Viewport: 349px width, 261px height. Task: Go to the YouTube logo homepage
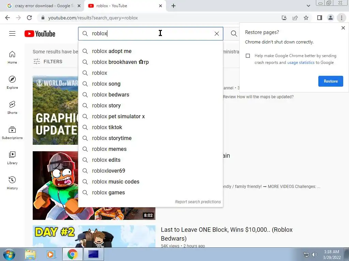[x=40, y=34]
